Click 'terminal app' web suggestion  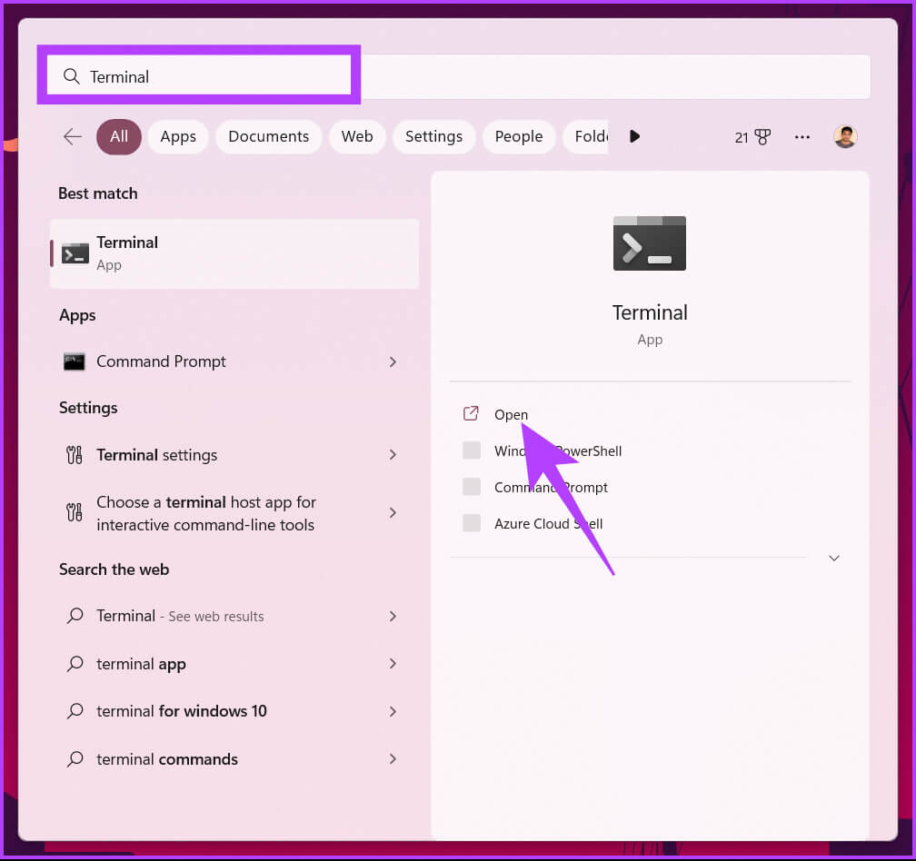click(x=234, y=664)
